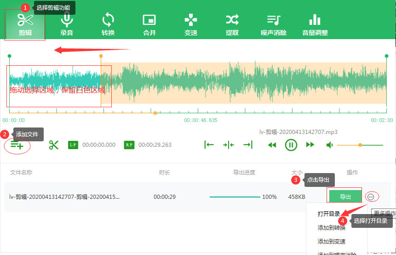Click the timestamp 00:00:46.635
This screenshot has height=255, width=396.
pos(201,120)
